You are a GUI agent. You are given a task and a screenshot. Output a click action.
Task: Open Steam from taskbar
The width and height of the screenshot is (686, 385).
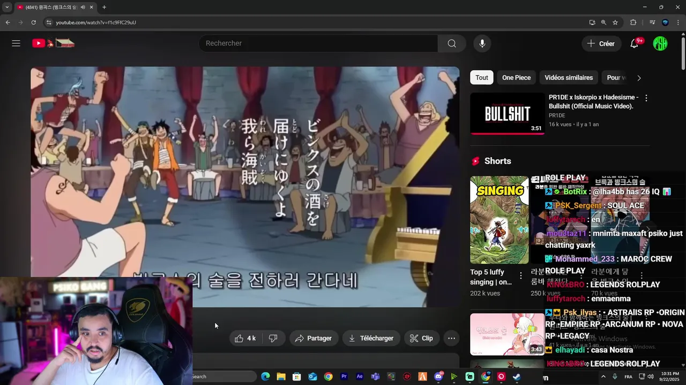pos(517,376)
